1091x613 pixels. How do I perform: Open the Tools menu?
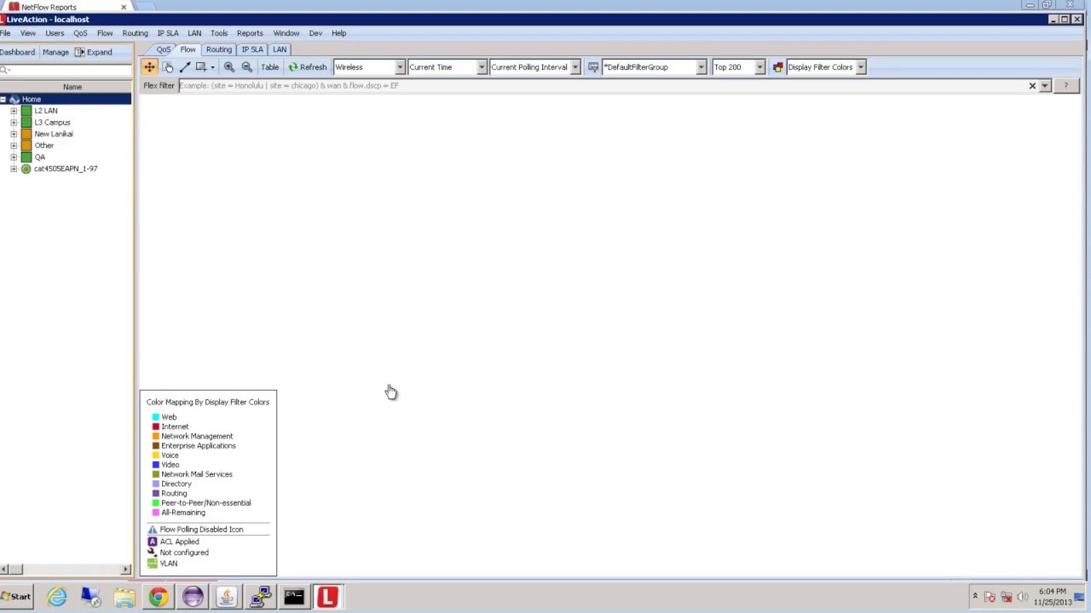219,33
